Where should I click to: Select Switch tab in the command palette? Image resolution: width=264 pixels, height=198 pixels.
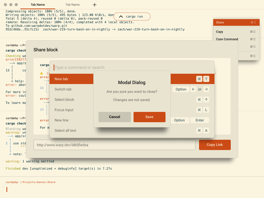pyautogui.click(x=63, y=89)
